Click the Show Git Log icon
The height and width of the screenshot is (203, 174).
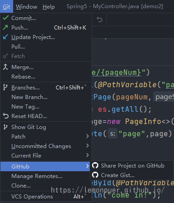pos(5,127)
